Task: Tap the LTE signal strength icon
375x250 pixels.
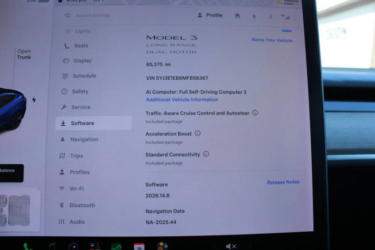Action: pyautogui.click(x=285, y=17)
